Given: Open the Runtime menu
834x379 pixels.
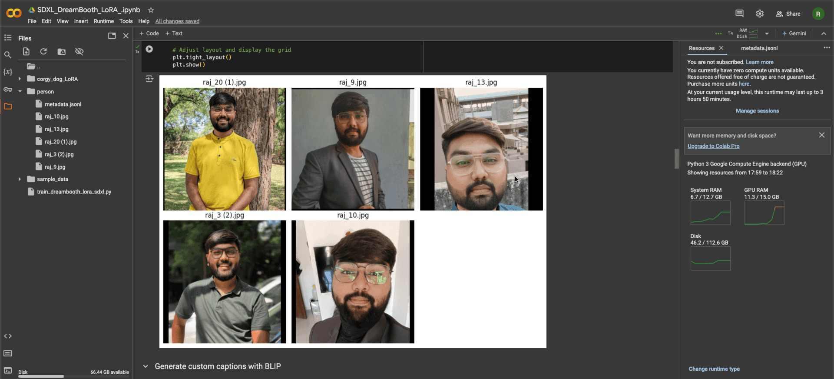Looking at the screenshot, I should pyautogui.click(x=103, y=21).
